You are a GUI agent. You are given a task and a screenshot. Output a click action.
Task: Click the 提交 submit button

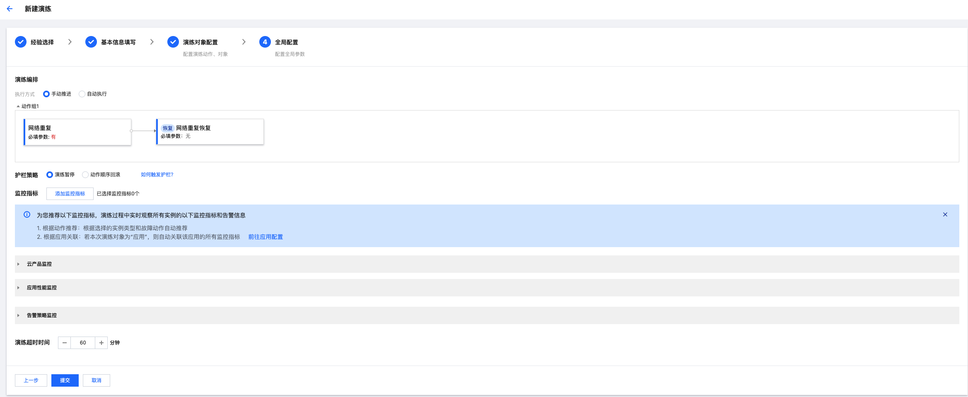click(65, 380)
